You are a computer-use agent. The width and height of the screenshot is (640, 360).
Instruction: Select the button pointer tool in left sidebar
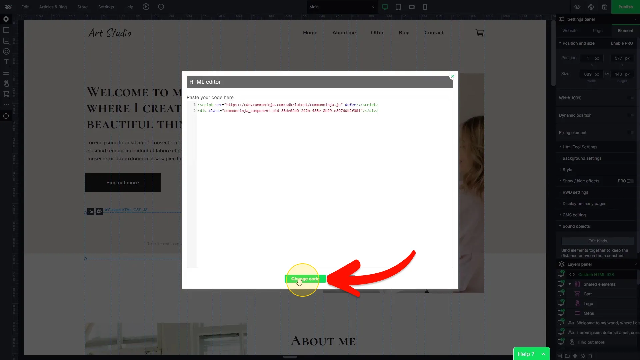click(6, 83)
